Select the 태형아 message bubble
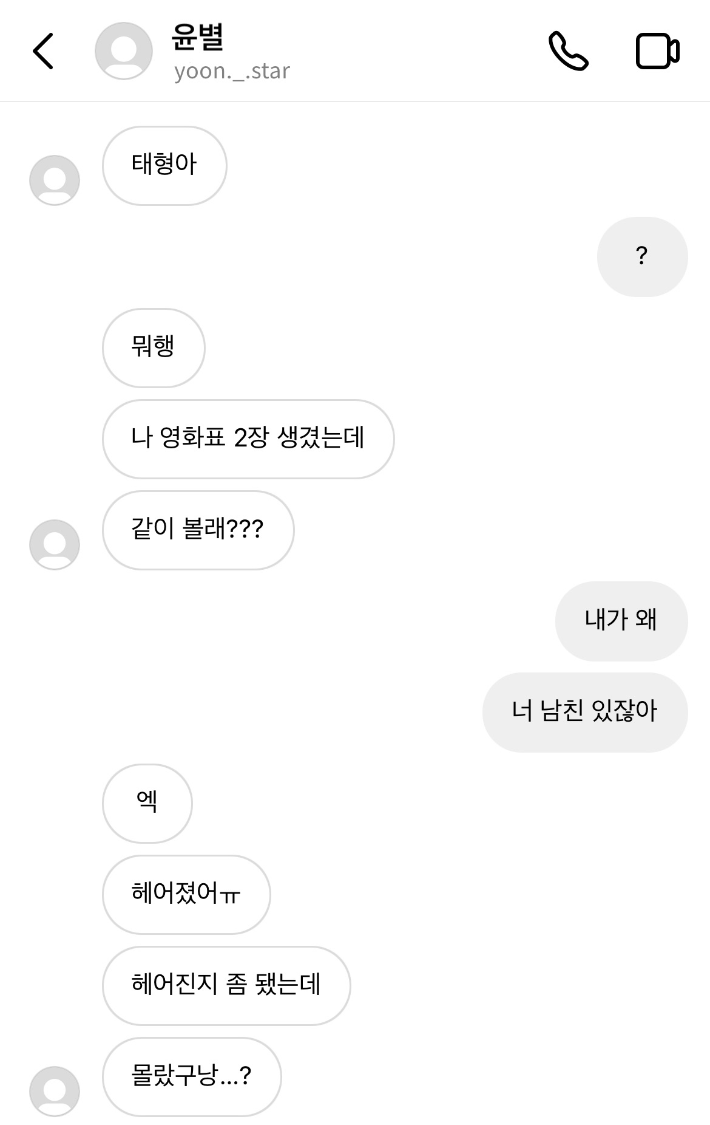This screenshot has width=710, height=1125. pos(164,165)
